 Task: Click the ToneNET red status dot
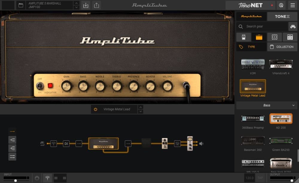[272, 5]
